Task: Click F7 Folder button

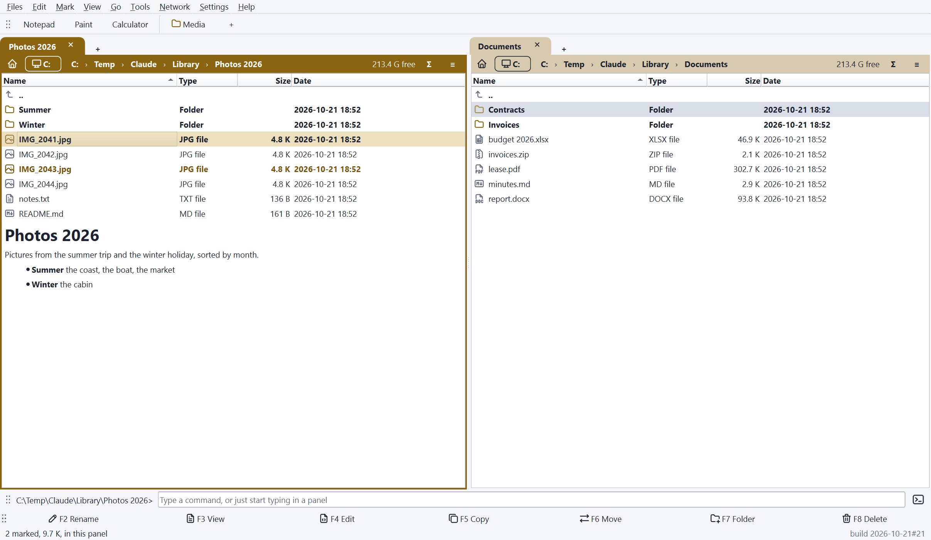Action: (732, 519)
